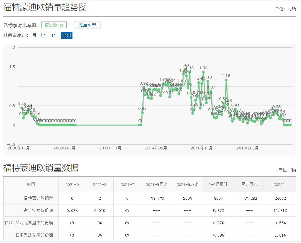Click the -99.77% cell
This screenshot has width=301, height=243.
[157, 198]
